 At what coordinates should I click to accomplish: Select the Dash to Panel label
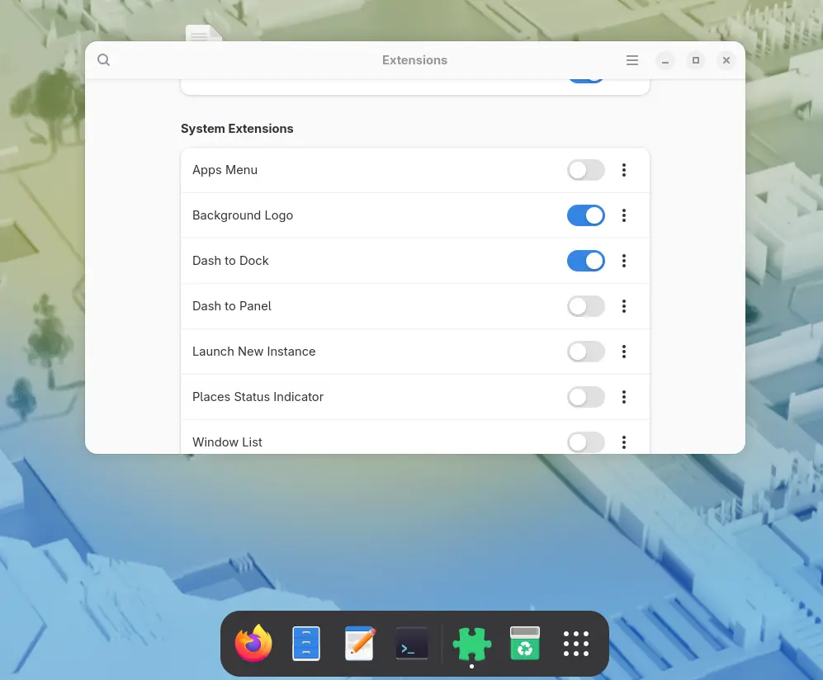[x=231, y=306]
